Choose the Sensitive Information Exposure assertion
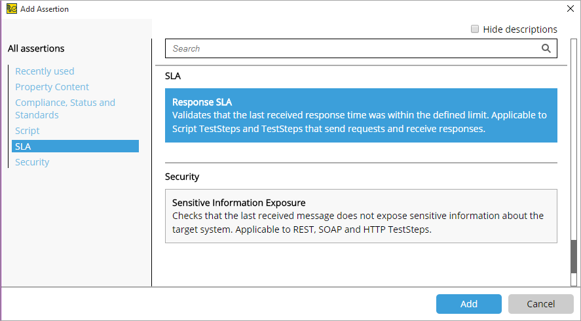This screenshot has height=321, width=581. click(x=361, y=216)
